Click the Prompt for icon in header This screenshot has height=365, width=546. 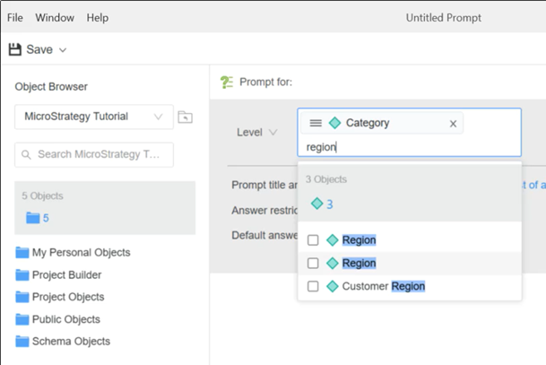coord(227,83)
